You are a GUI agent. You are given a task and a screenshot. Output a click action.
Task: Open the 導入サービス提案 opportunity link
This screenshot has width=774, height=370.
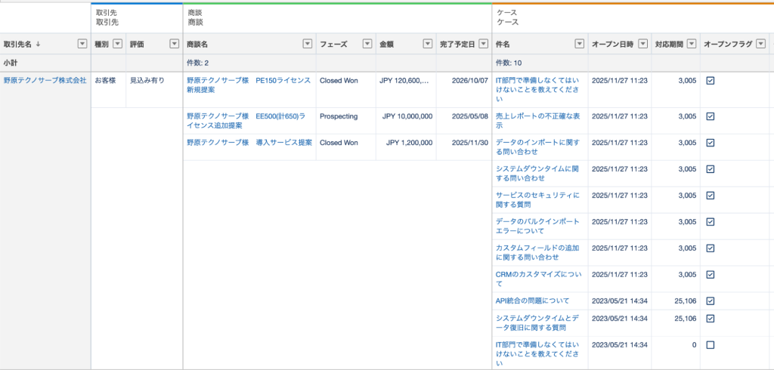click(249, 142)
